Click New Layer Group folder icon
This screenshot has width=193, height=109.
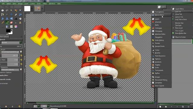coord(166,107)
